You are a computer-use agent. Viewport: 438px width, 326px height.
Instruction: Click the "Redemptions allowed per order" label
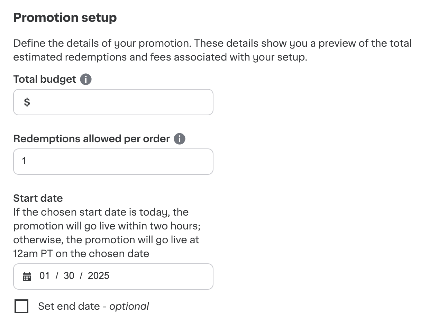click(x=91, y=139)
